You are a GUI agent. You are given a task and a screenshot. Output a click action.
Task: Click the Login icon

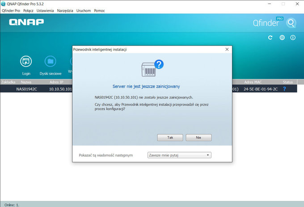pyautogui.click(x=26, y=61)
